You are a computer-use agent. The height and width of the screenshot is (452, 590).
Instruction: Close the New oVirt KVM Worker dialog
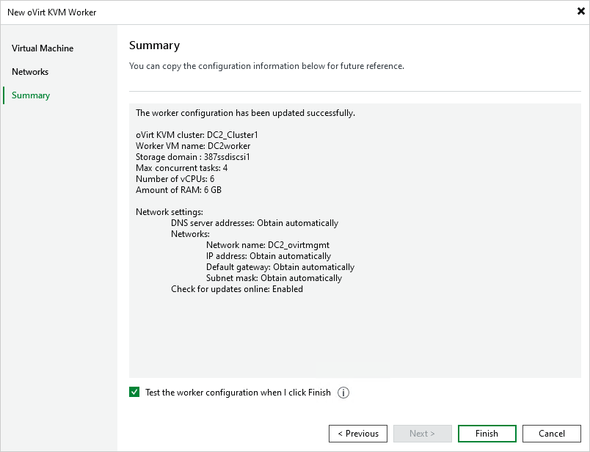point(580,11)
